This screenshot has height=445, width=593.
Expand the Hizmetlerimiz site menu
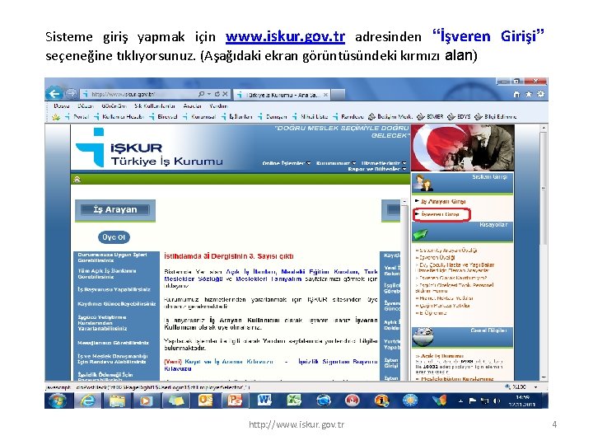(x=384, y=163)
